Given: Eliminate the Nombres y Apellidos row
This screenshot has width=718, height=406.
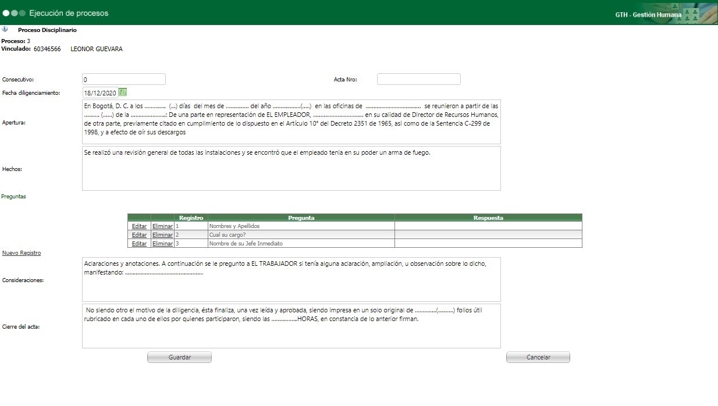Looking at the screenshot, I should (162, 226).
